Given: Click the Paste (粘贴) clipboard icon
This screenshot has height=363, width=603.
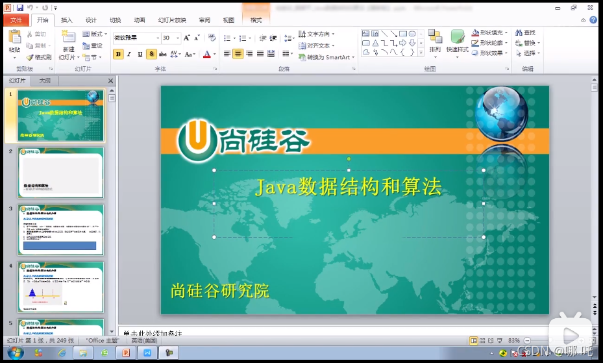Looking at the screenshot, I should [x=15, y=37].
